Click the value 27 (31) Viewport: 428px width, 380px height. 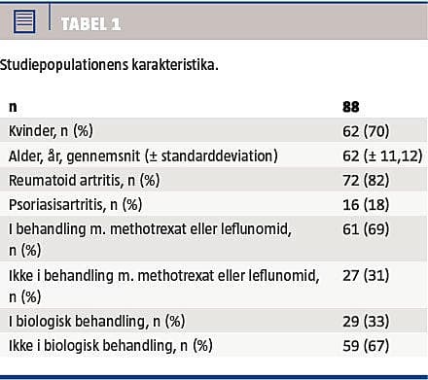coord(366,276)
